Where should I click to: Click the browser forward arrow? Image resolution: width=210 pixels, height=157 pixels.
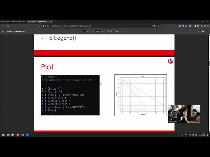coord(5,26)
